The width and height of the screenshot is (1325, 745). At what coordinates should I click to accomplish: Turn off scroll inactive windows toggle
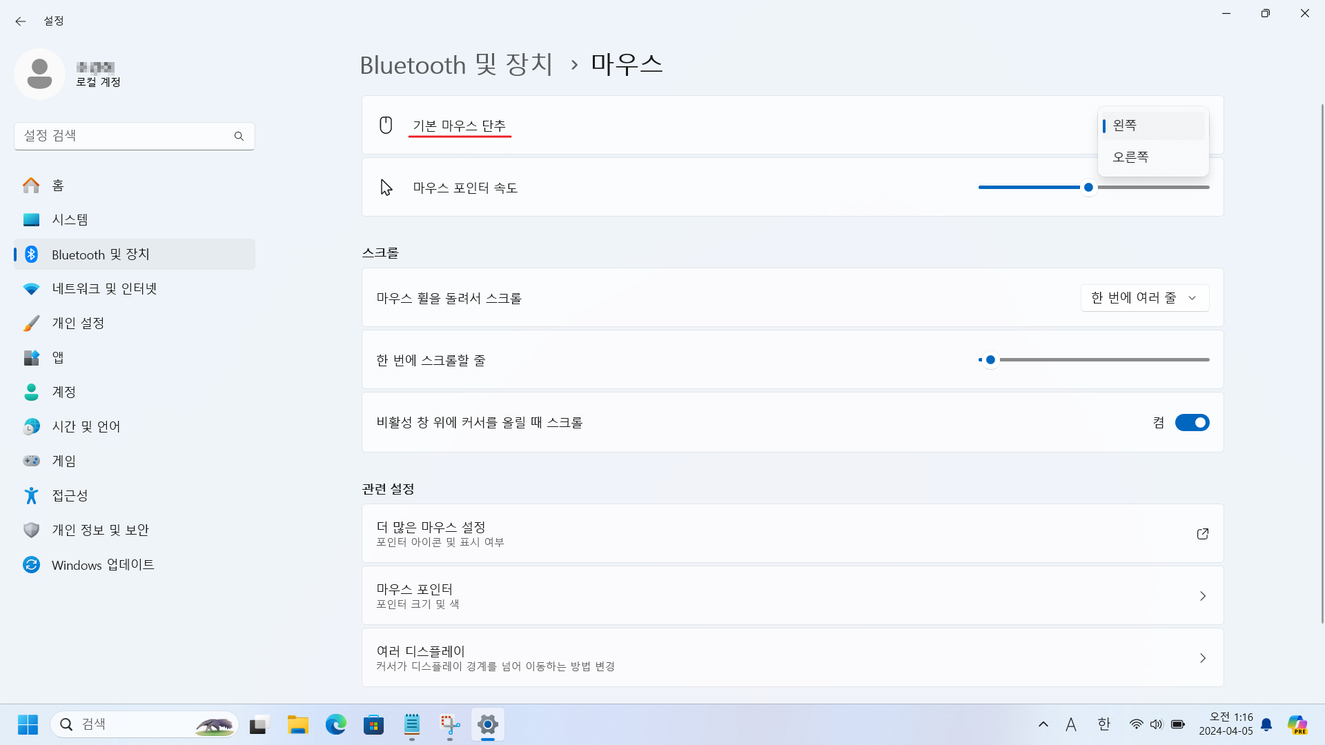[x=1192, y=422]
